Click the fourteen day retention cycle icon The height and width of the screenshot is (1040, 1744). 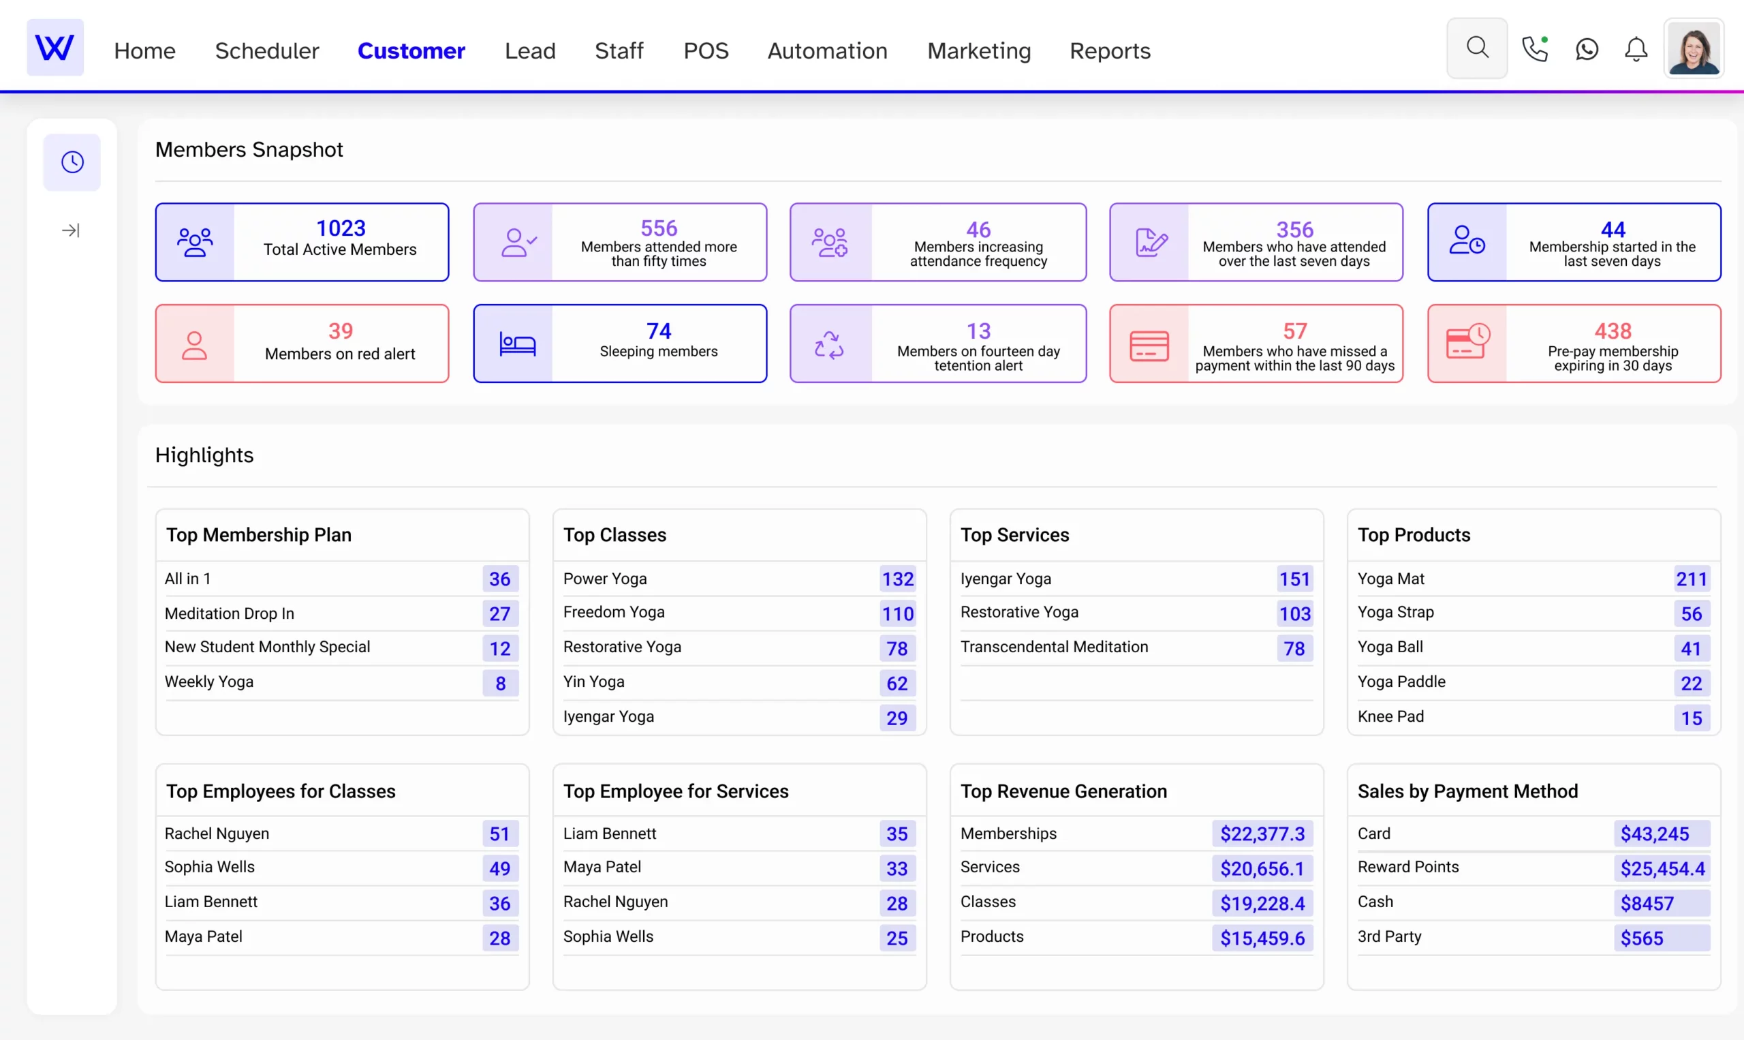829,344
